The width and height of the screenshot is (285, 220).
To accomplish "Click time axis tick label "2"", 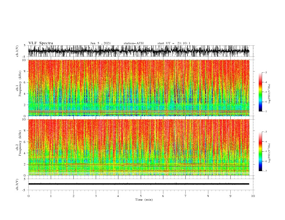I will tap(73, 196).
